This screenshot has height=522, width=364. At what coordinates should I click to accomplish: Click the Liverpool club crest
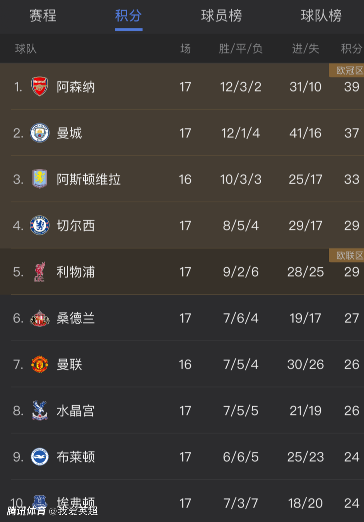pyautogui.click(x=39, y=272)
